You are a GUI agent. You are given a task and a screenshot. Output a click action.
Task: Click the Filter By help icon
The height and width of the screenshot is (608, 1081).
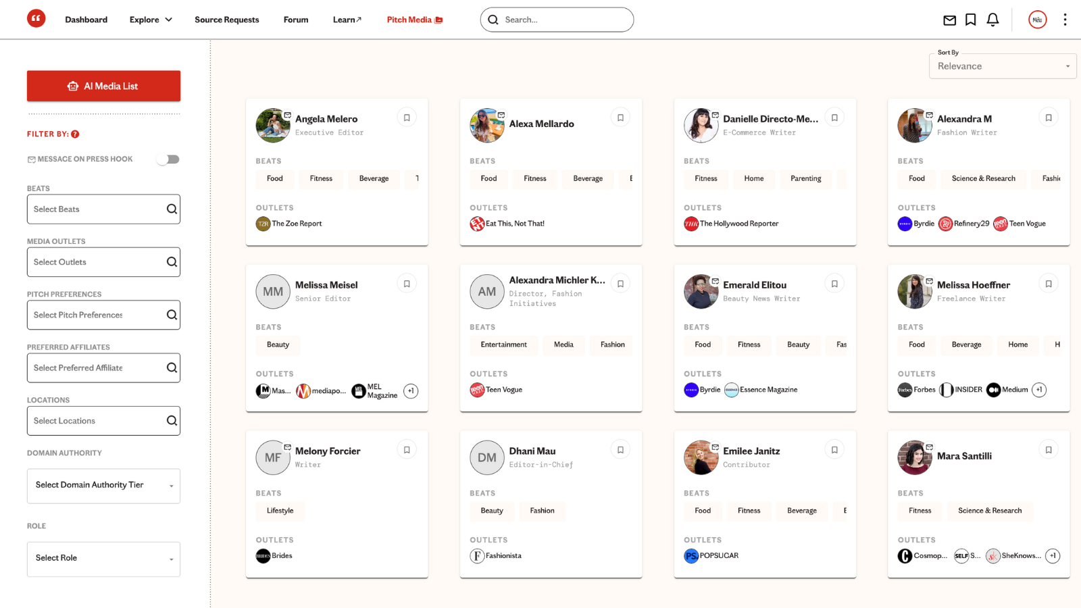click(x=75, y=134)
